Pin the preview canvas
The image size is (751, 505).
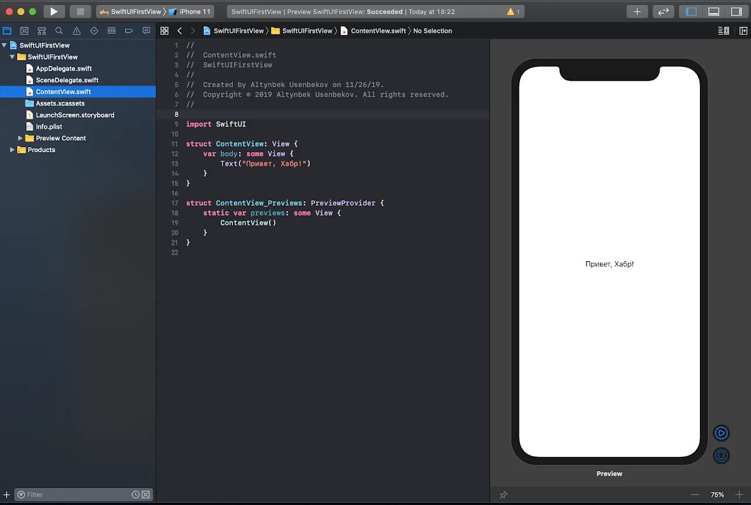click(x=503, y=495)
